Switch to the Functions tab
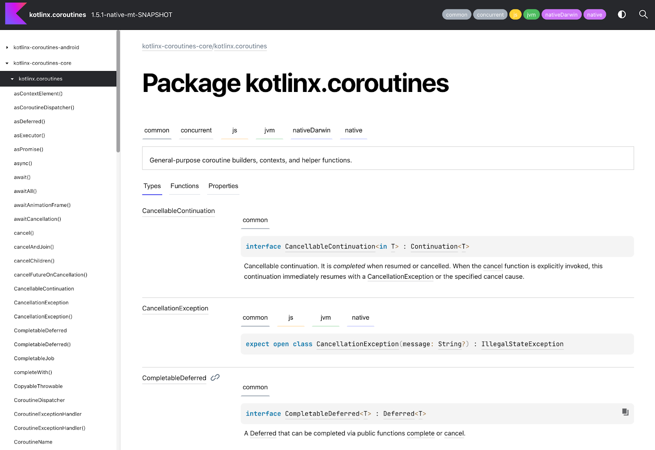This screenshot has height=450, width=655. [184, 186]
